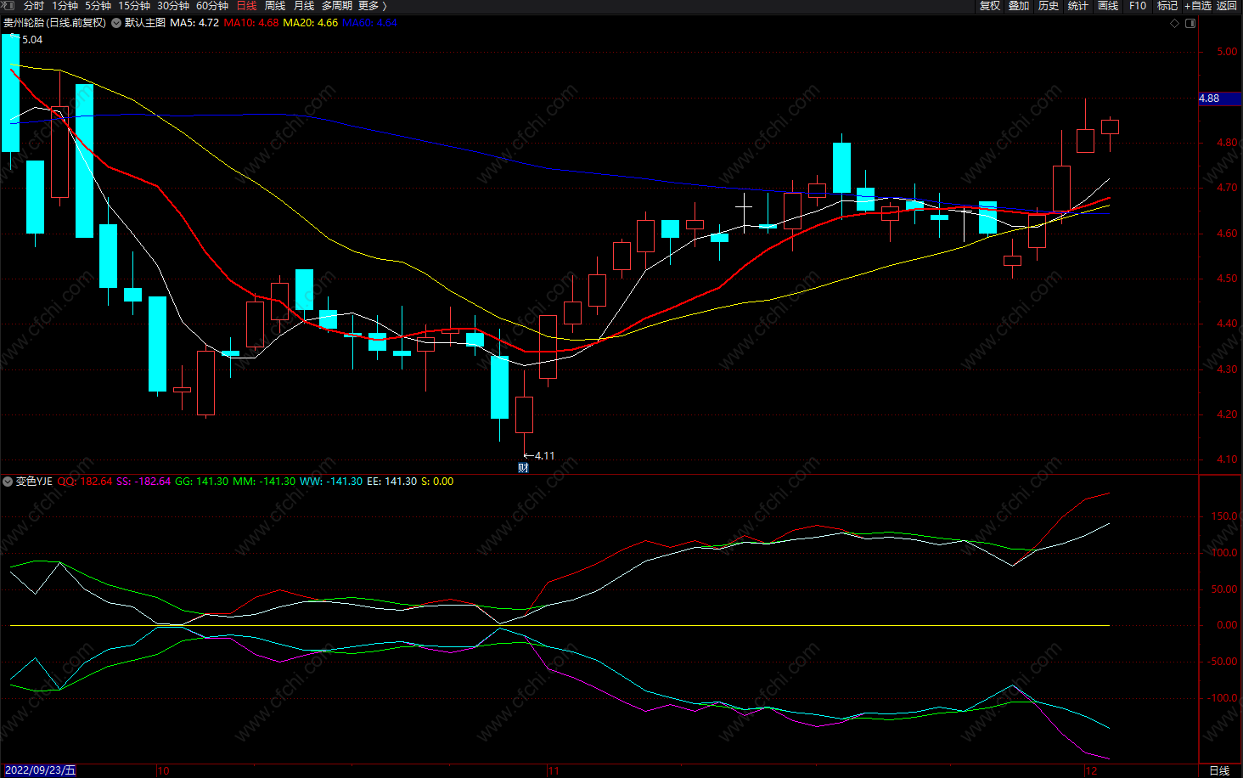This screenshot has width=1243, height=778.
Task: Click the blue MA60: 4.64 label
Action: pos(369,23)
